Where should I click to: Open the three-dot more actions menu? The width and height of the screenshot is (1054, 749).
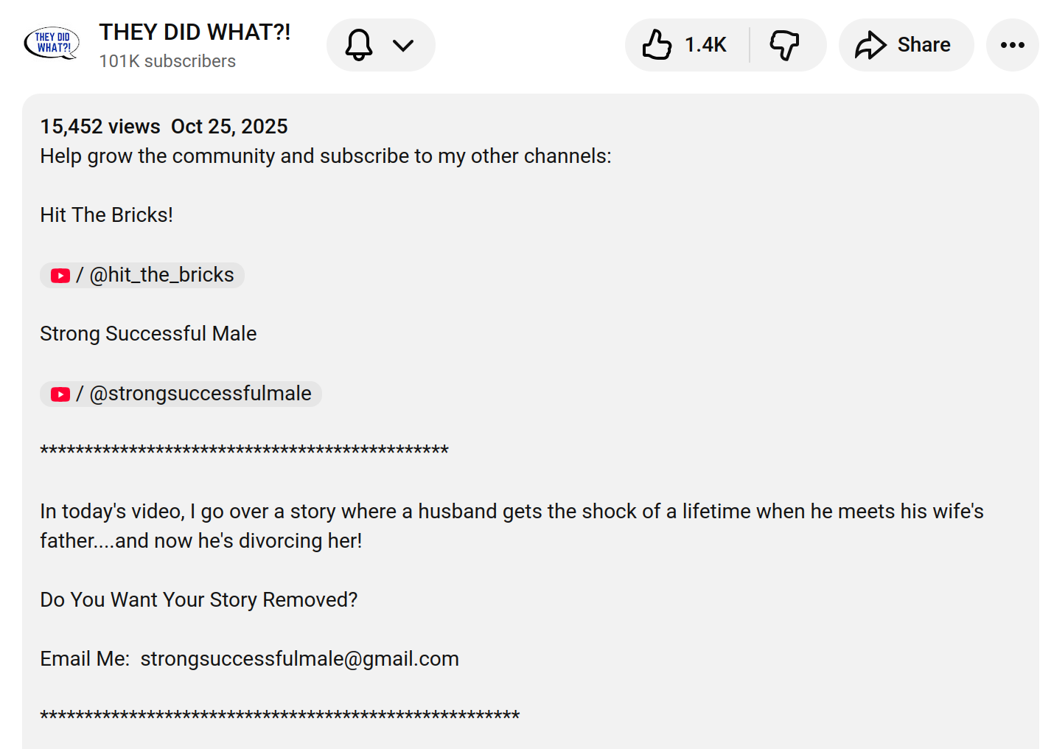(1013, 45)
